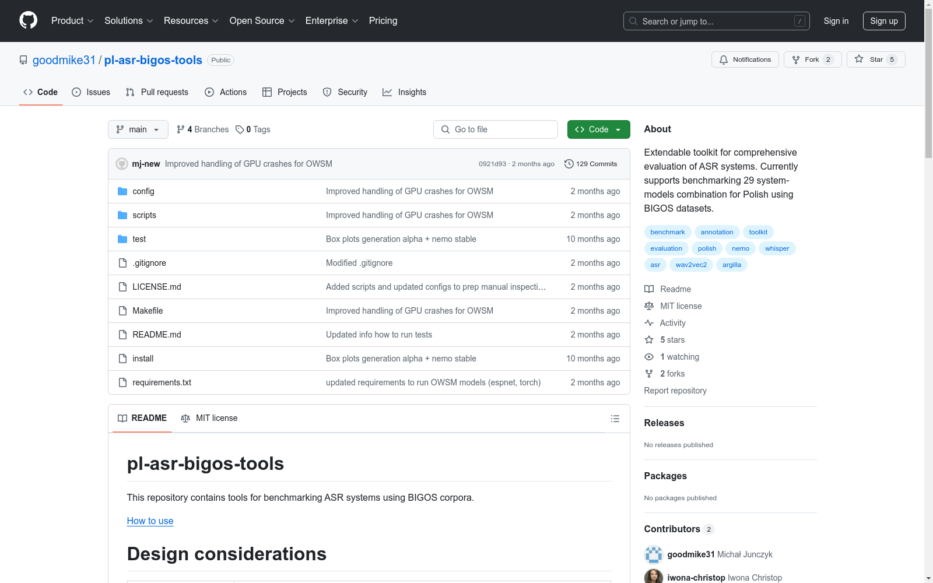933x583 pixels.
Task: Open the Projects tab
Action: click(285, 92)
